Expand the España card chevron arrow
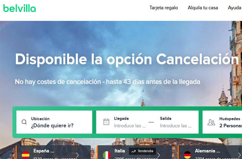This screenshot has width=242, height=159. tap(78, 154)
